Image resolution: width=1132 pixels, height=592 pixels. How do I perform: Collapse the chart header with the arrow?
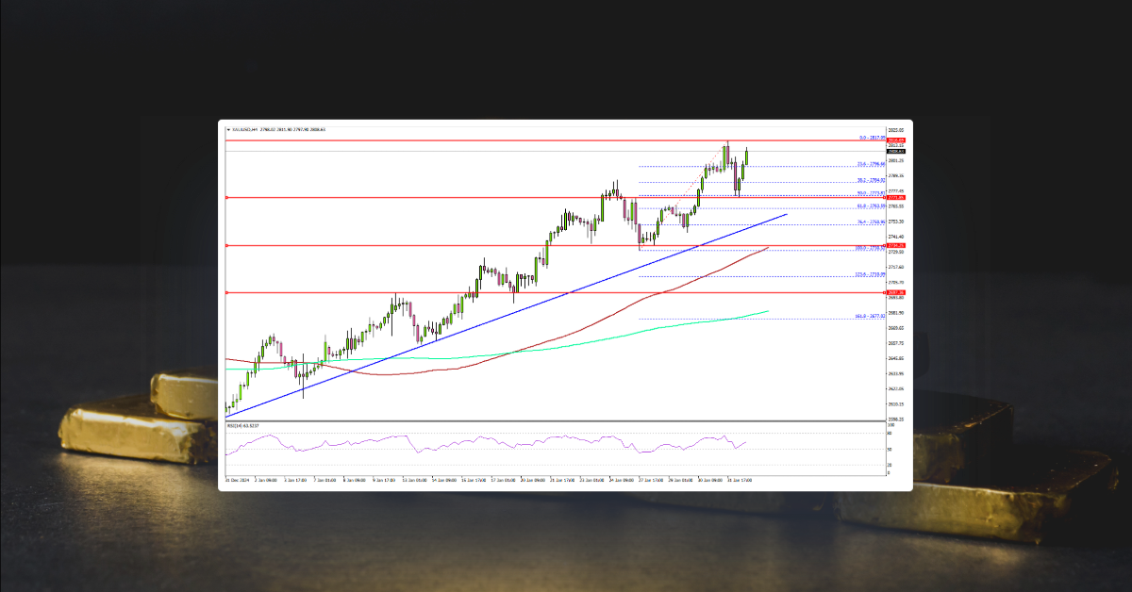(227, 129)
